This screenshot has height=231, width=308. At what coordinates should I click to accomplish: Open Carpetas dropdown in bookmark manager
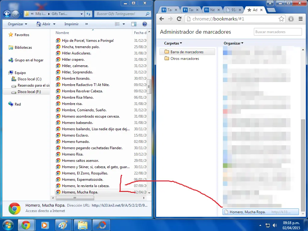[173, 43]
